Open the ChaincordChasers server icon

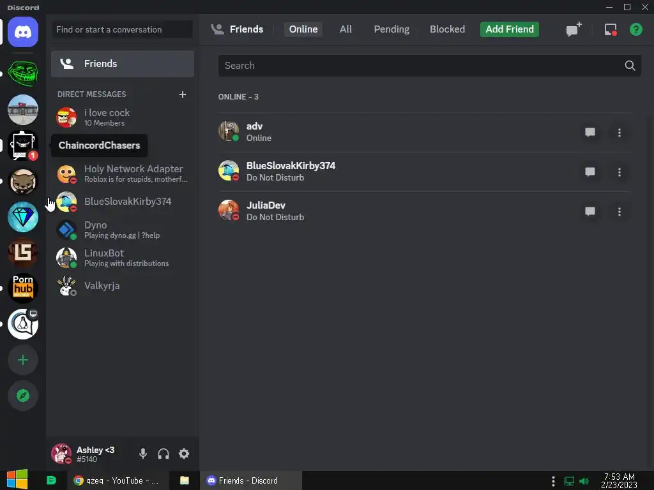coord(23,145)
